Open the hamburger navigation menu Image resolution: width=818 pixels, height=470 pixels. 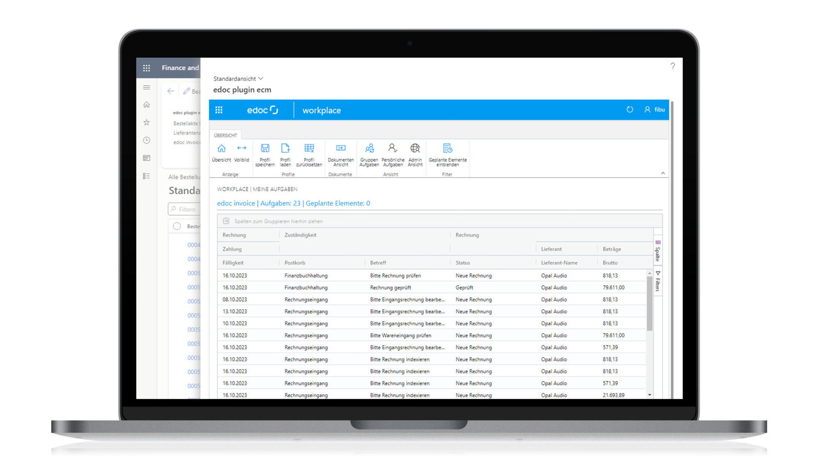[147, 88]
